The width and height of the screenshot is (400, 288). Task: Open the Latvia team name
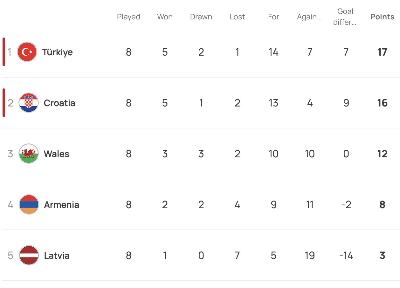(57, 256)
